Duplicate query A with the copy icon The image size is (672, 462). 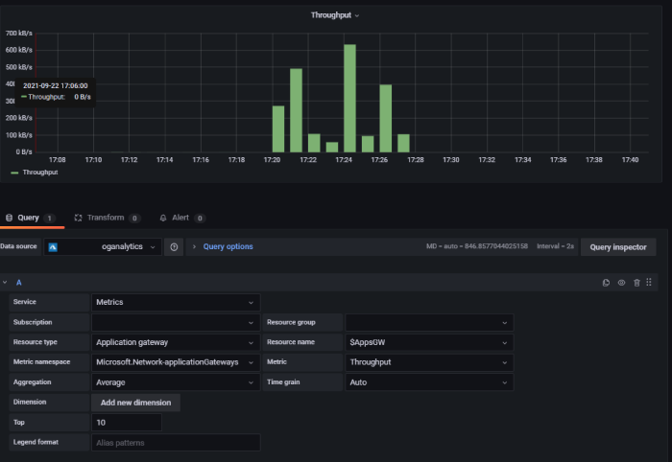606,283
